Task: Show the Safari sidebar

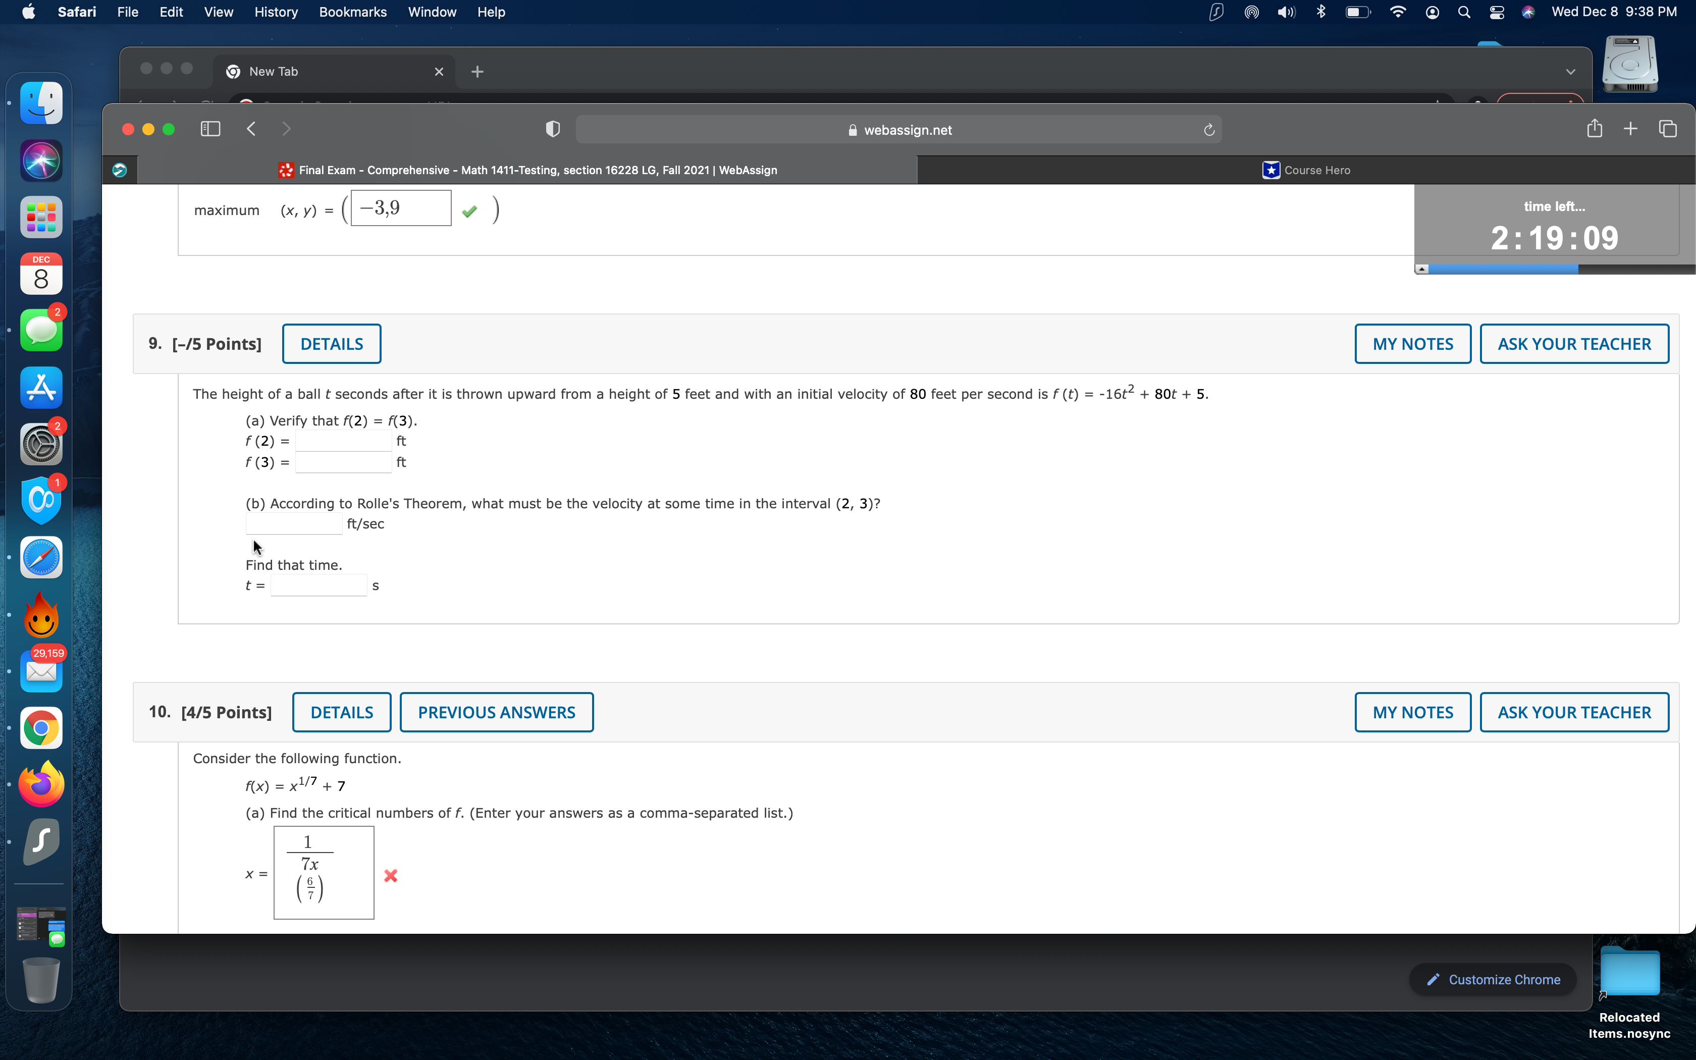Action: click(x=209, y=128)
